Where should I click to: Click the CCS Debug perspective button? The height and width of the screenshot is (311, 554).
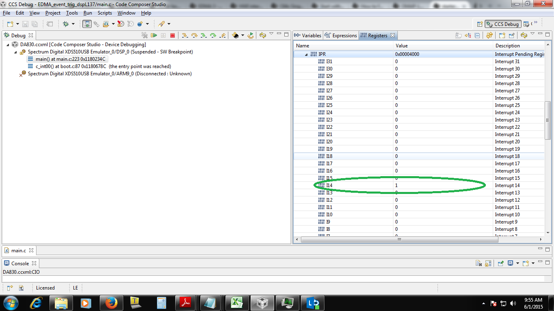[x=503, y=24]
